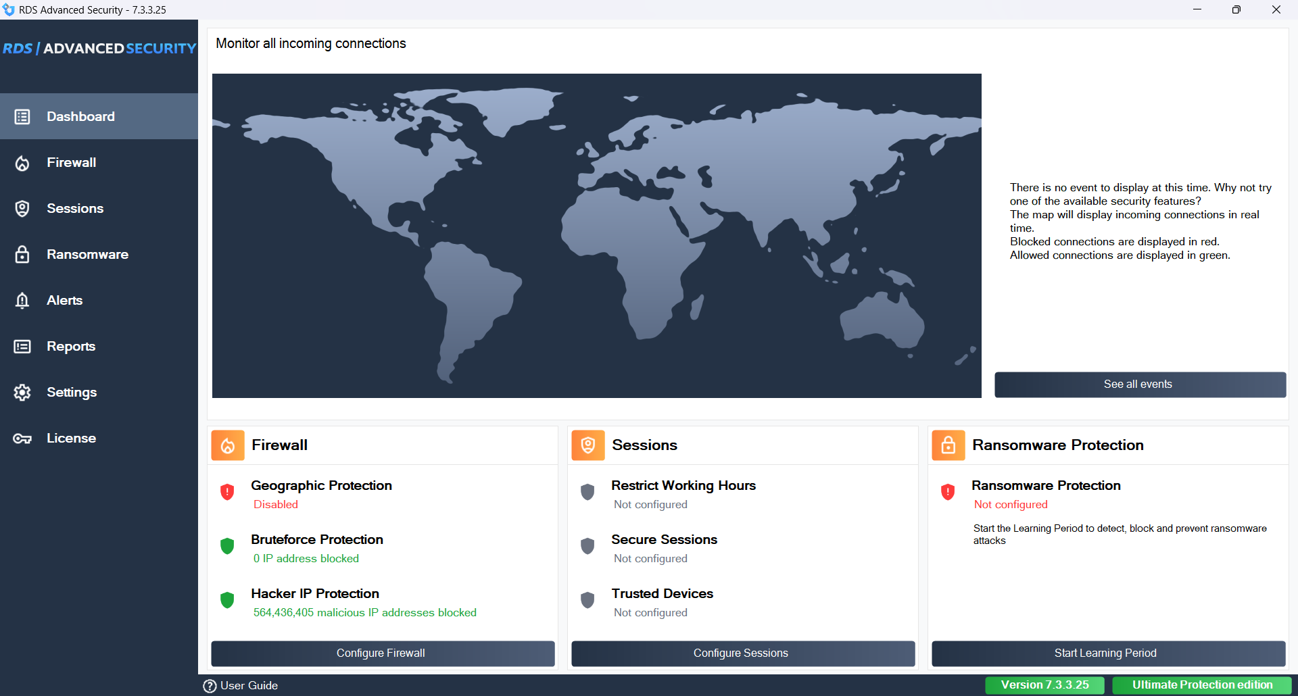
Task: Click the Firewall flame icon in sidebar
Action: (22, 163)
